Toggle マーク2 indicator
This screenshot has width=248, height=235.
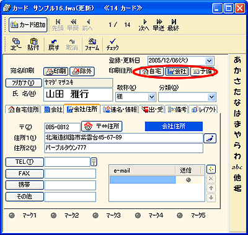[x=54, y=216]
